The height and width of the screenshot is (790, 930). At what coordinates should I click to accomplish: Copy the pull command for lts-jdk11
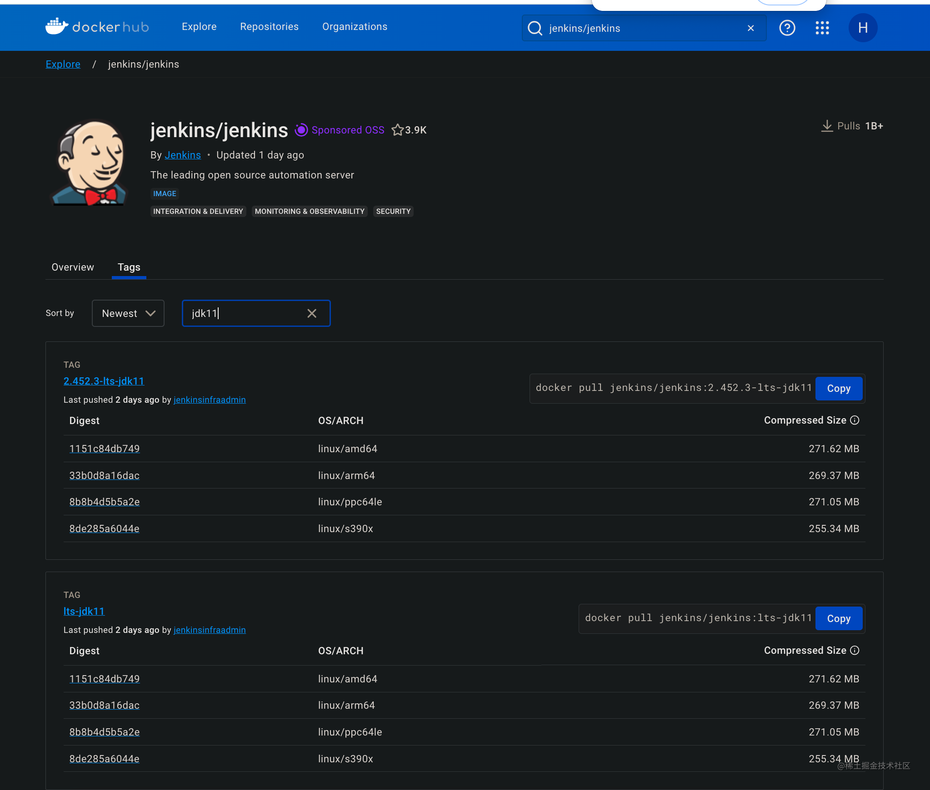pos(839,618)
